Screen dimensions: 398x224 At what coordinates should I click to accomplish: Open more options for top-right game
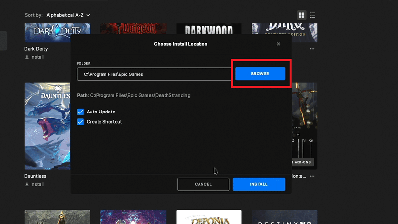pos(312,49)
